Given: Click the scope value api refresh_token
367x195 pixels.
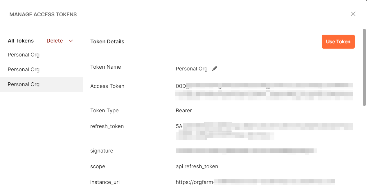Looking at the screenshot, I should 197,166.
